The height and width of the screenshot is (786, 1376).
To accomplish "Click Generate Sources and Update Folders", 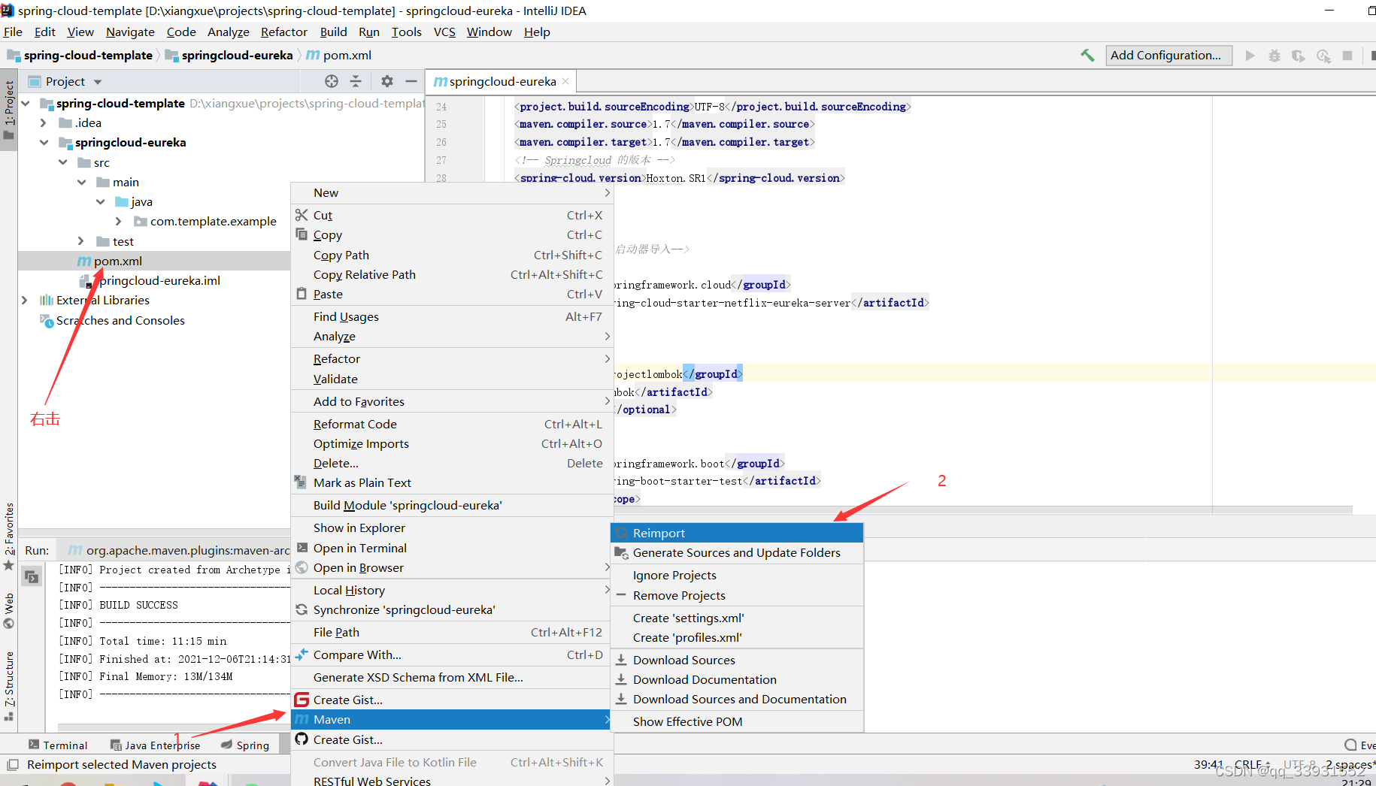I will coord(737,552).
